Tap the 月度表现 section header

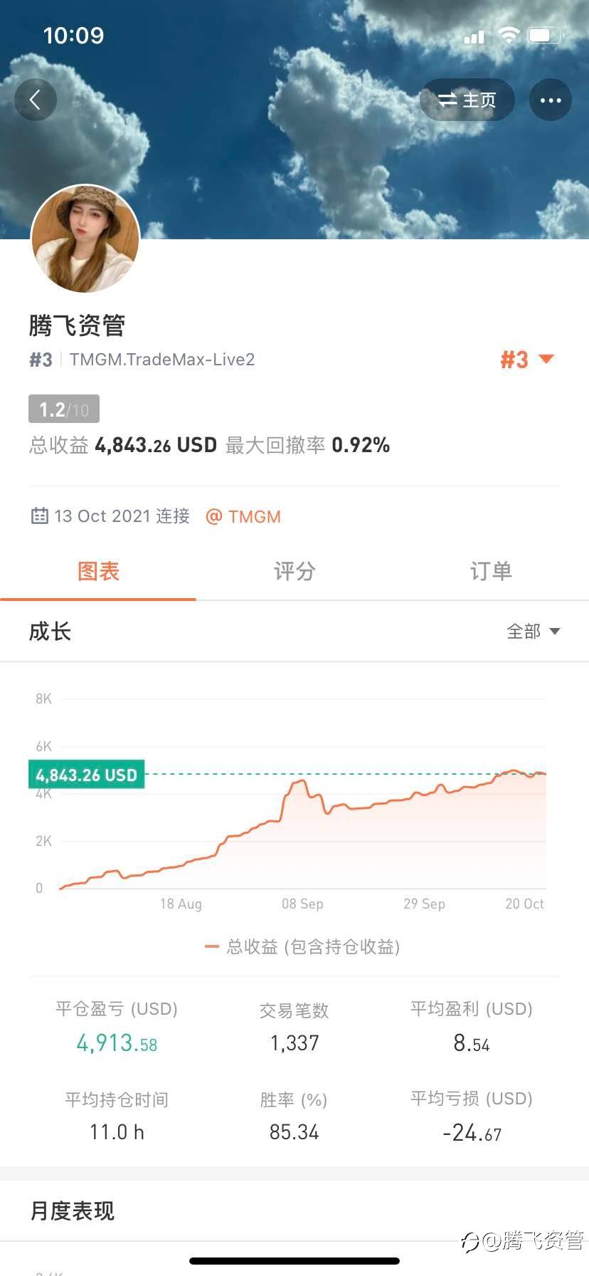click(x=72, y=1210)
